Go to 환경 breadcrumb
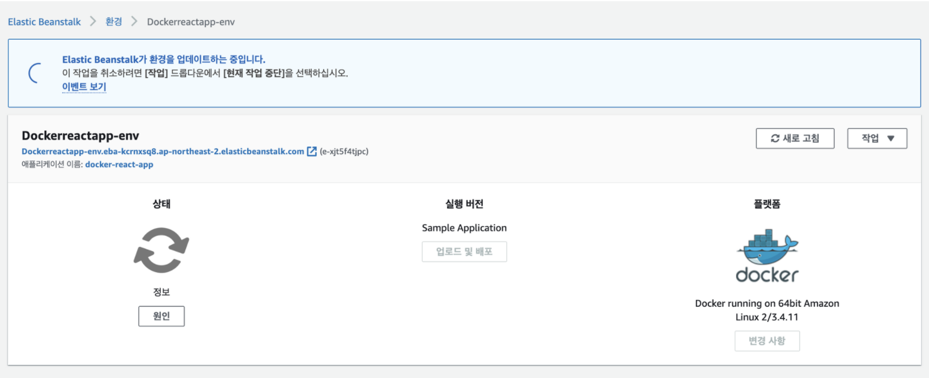929x378 pixels. point(114,22)
